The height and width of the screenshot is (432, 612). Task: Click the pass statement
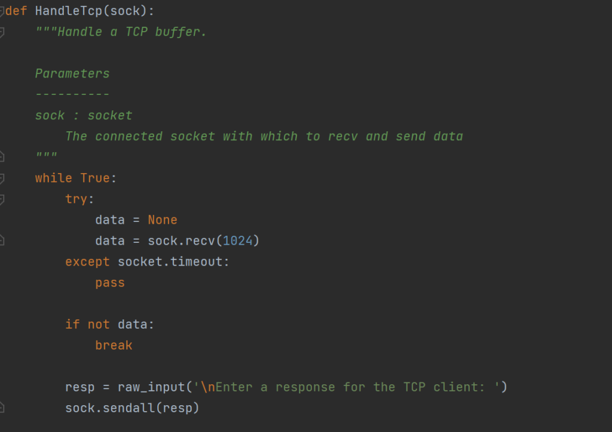tap(110, 283)
